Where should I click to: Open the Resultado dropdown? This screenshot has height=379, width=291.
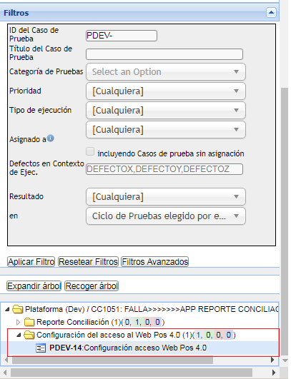(166, 196)
